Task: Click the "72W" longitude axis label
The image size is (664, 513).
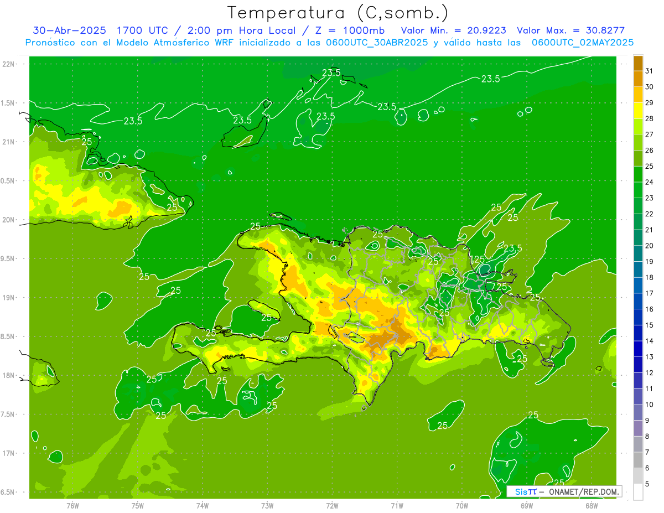Action: tap(332, 505)
